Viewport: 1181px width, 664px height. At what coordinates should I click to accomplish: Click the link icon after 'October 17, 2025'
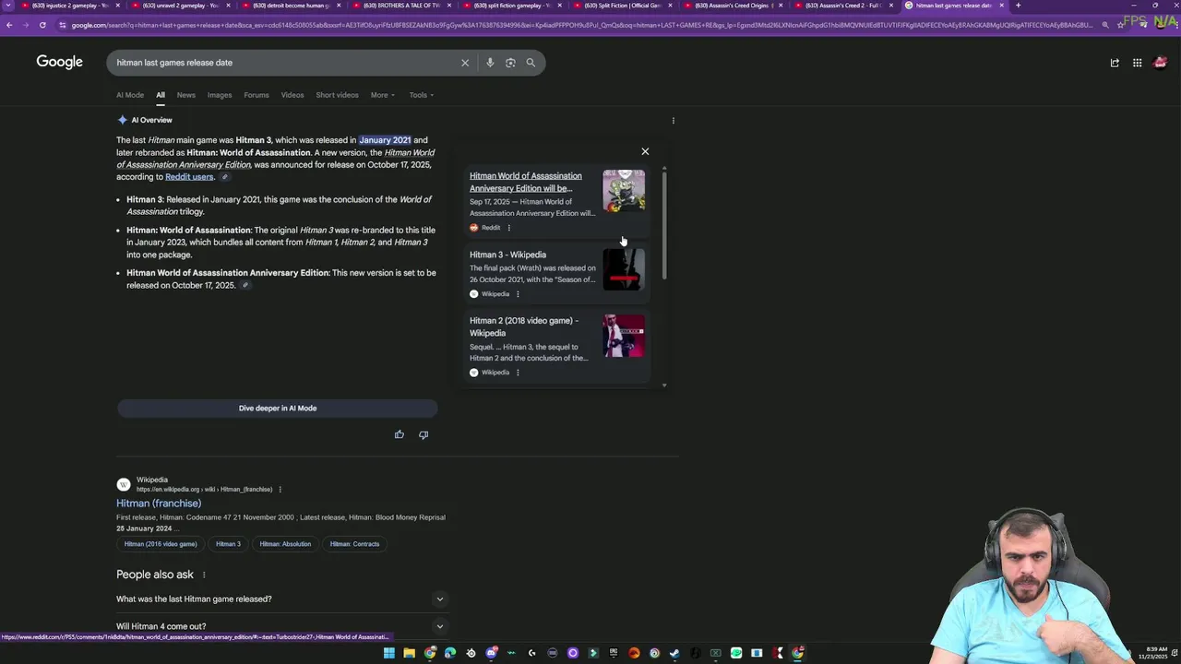pyautogui.click(x=245, y=286)
